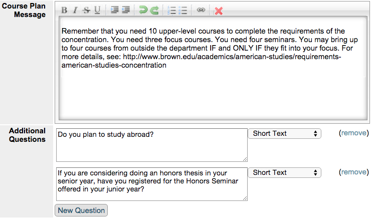
Task: Increase indent with the right-arrow indent icon
Action: pyautogui.click(x=114, y=10)
